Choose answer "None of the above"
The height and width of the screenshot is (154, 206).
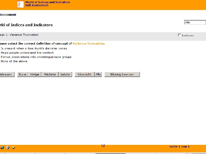(x=14, y=61)
